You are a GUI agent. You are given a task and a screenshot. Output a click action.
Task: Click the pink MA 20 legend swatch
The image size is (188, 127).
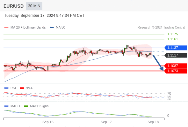click(6, 28)
